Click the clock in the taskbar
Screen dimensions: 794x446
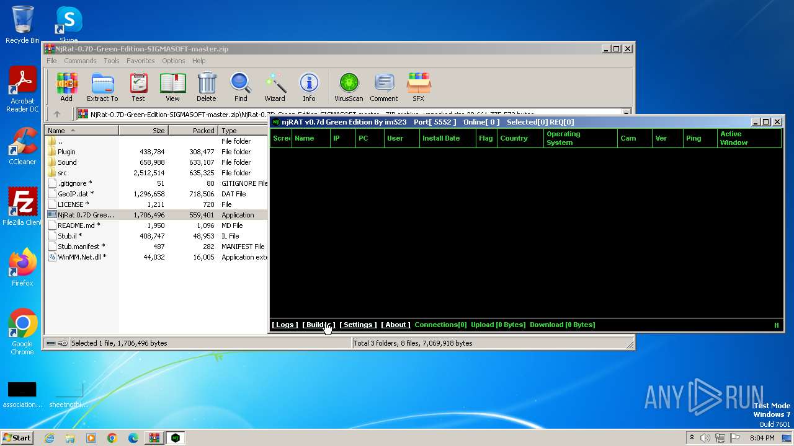(762, 438)
